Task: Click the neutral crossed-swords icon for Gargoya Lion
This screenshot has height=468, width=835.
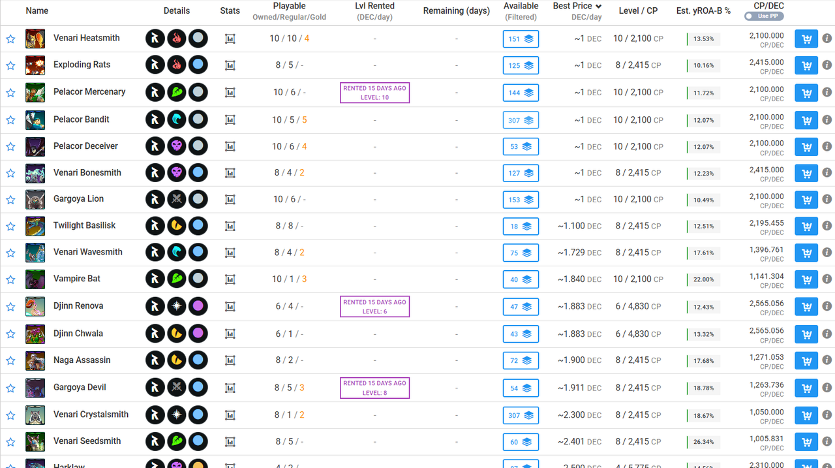Action: 177,200
